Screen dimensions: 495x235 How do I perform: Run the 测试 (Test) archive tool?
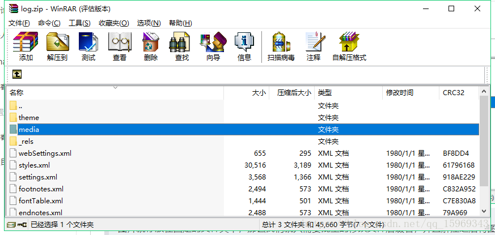[88, 46]
